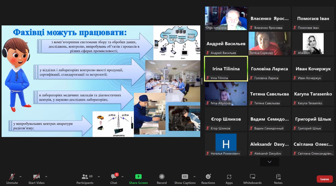This screenshot has height=186, width=336.
Task: Click the slide arrow text about 'лабораторіях медичних закладів'
Action: [80, 97]
